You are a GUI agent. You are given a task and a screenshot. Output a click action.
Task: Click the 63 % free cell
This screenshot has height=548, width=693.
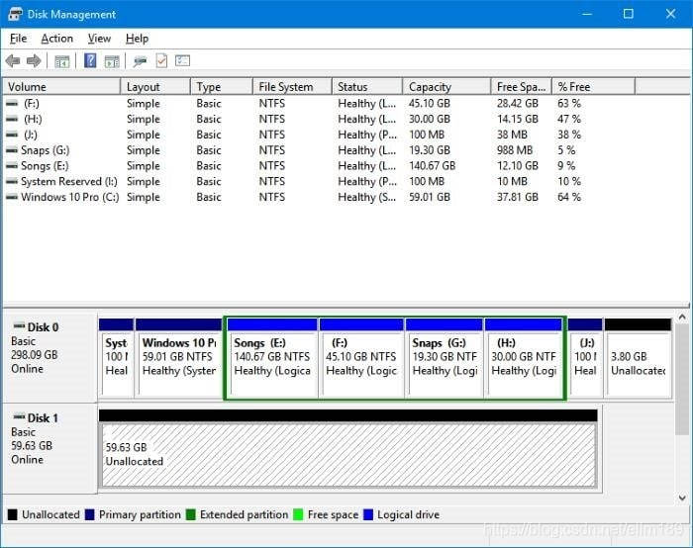(569, 103)
